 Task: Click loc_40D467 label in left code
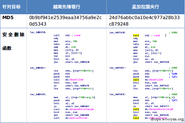pyautogui.click(x=38, y=68)
